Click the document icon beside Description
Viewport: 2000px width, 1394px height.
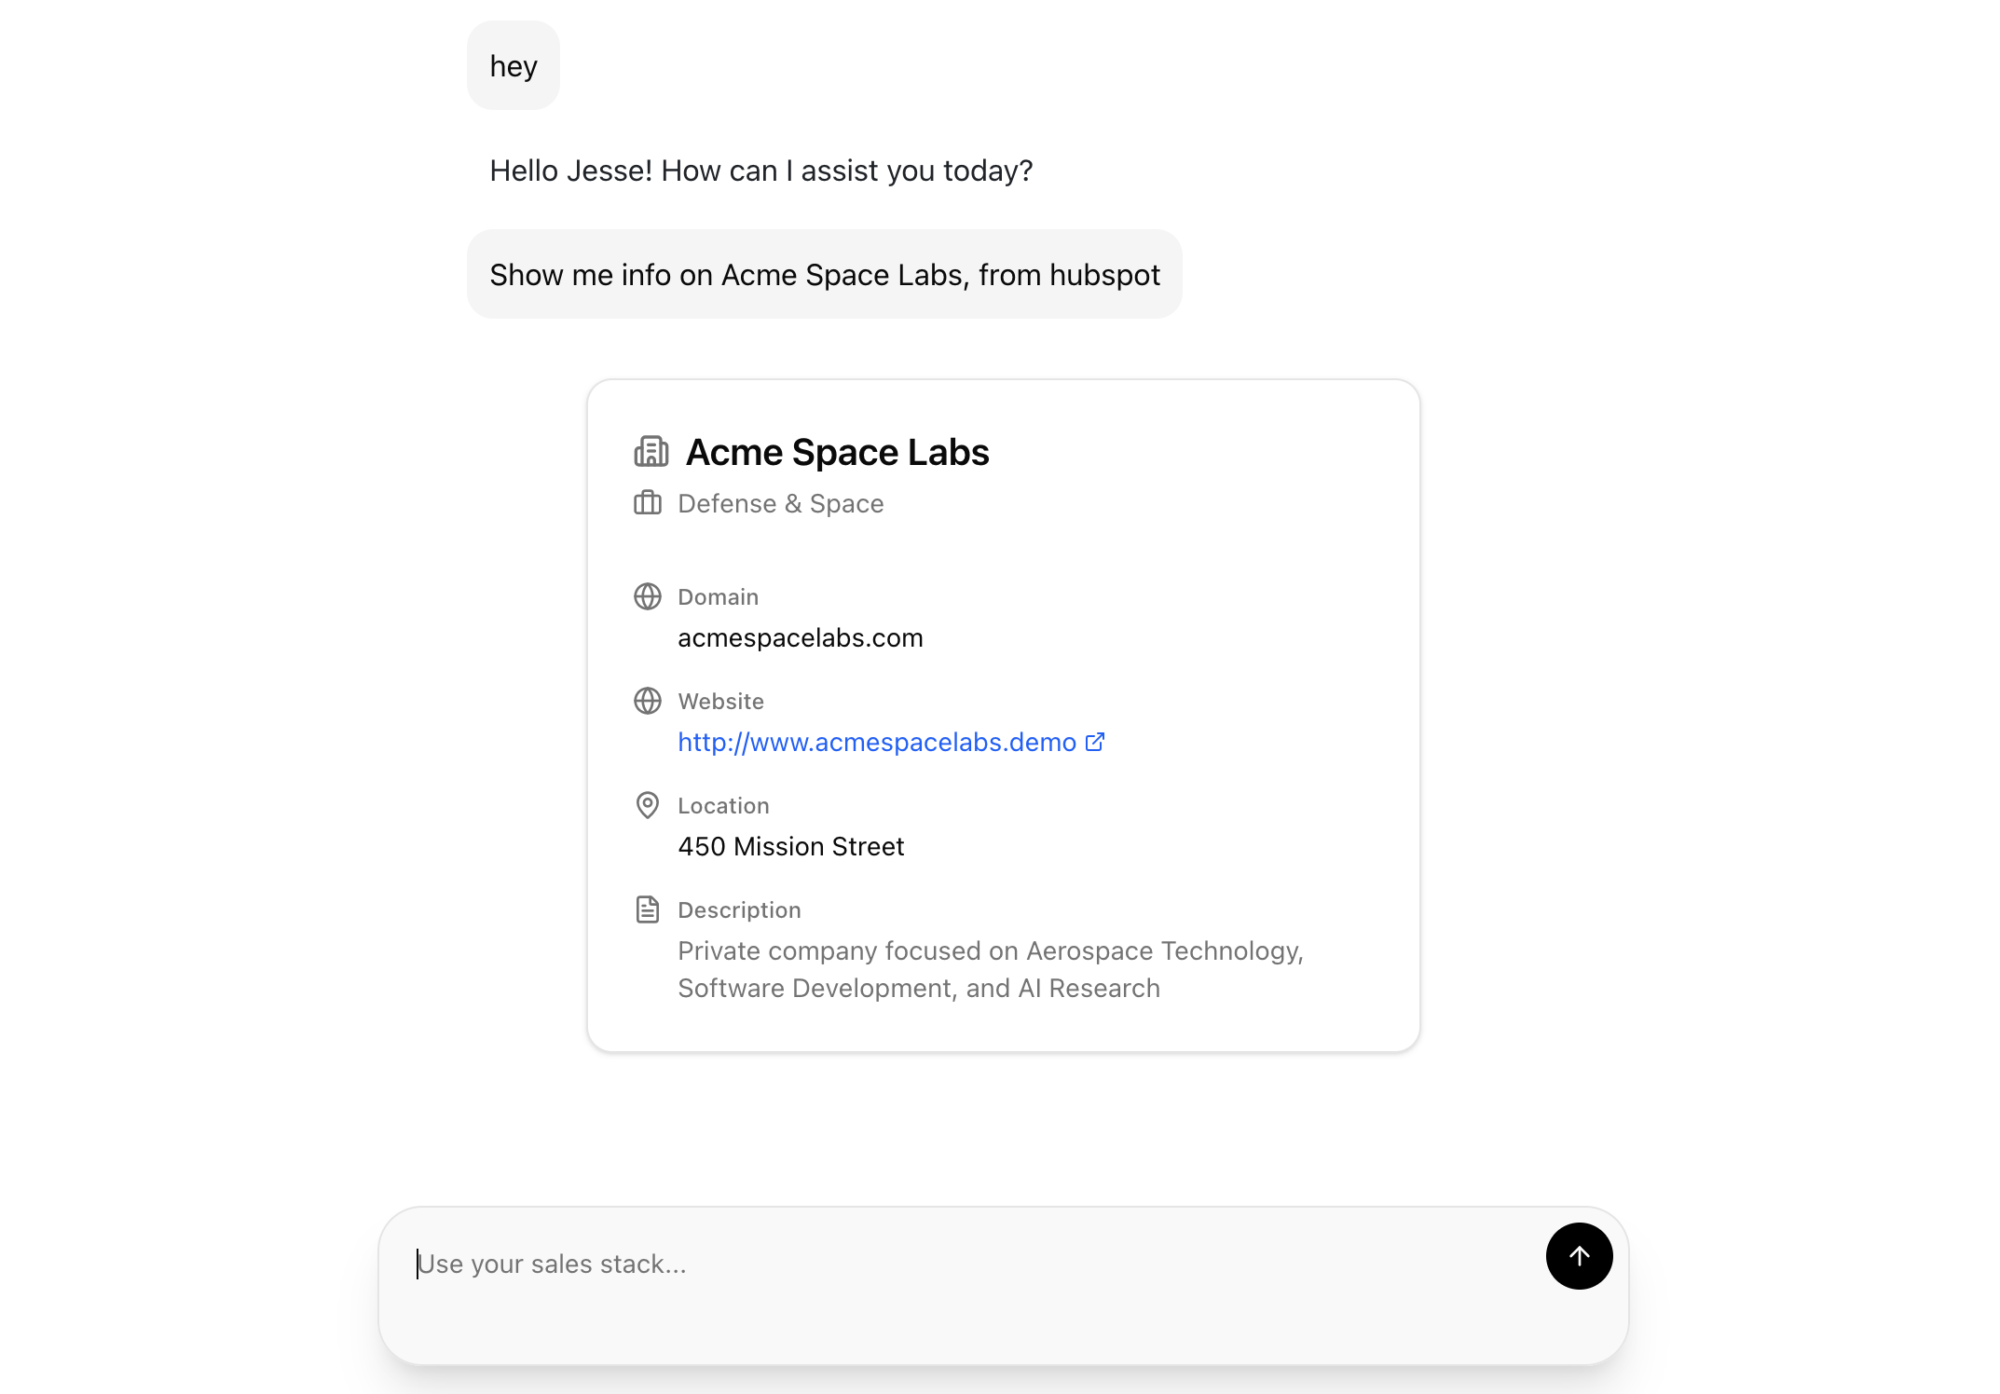pos(648,909)
